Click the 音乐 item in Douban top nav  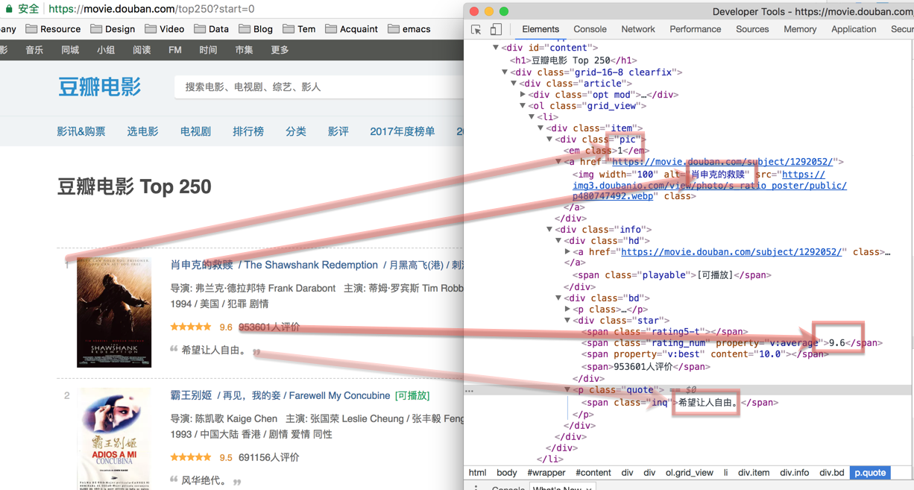pyautogui.click(x=34, y=50)
